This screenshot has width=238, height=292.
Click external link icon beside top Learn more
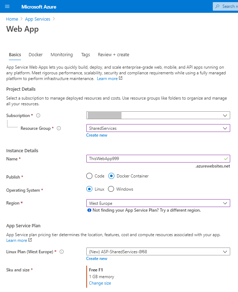click(x=120, y=78)
